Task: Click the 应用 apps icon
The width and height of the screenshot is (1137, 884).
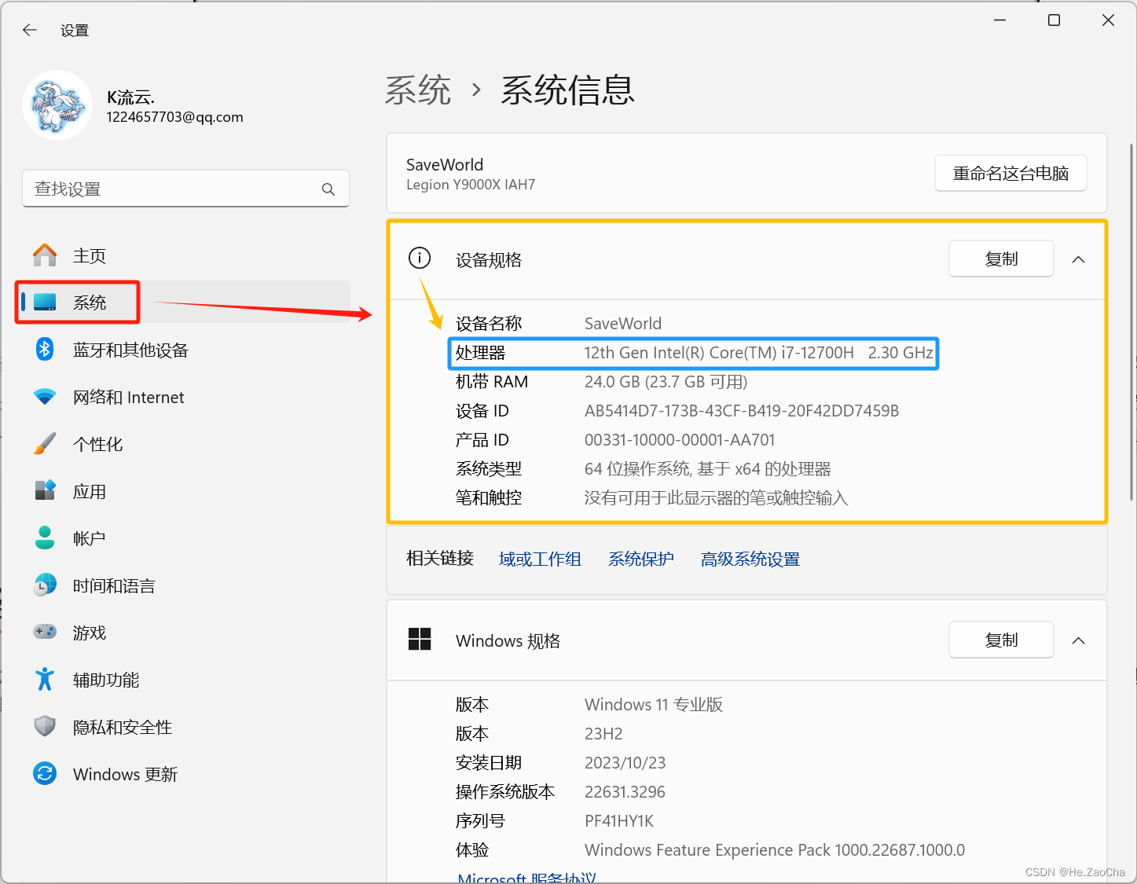Action: coord(45,491)
